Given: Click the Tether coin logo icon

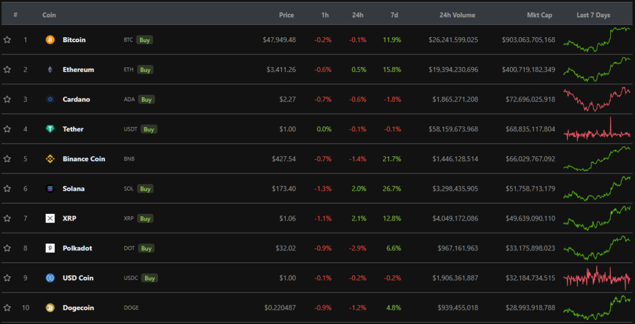Looking at the screenshot, I should tap(50, 129).
